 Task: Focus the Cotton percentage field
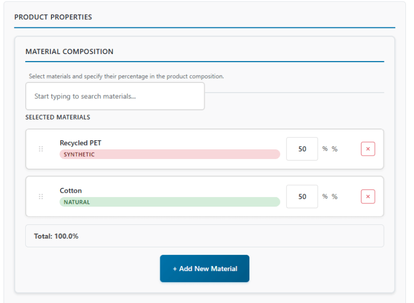(302, 196)
